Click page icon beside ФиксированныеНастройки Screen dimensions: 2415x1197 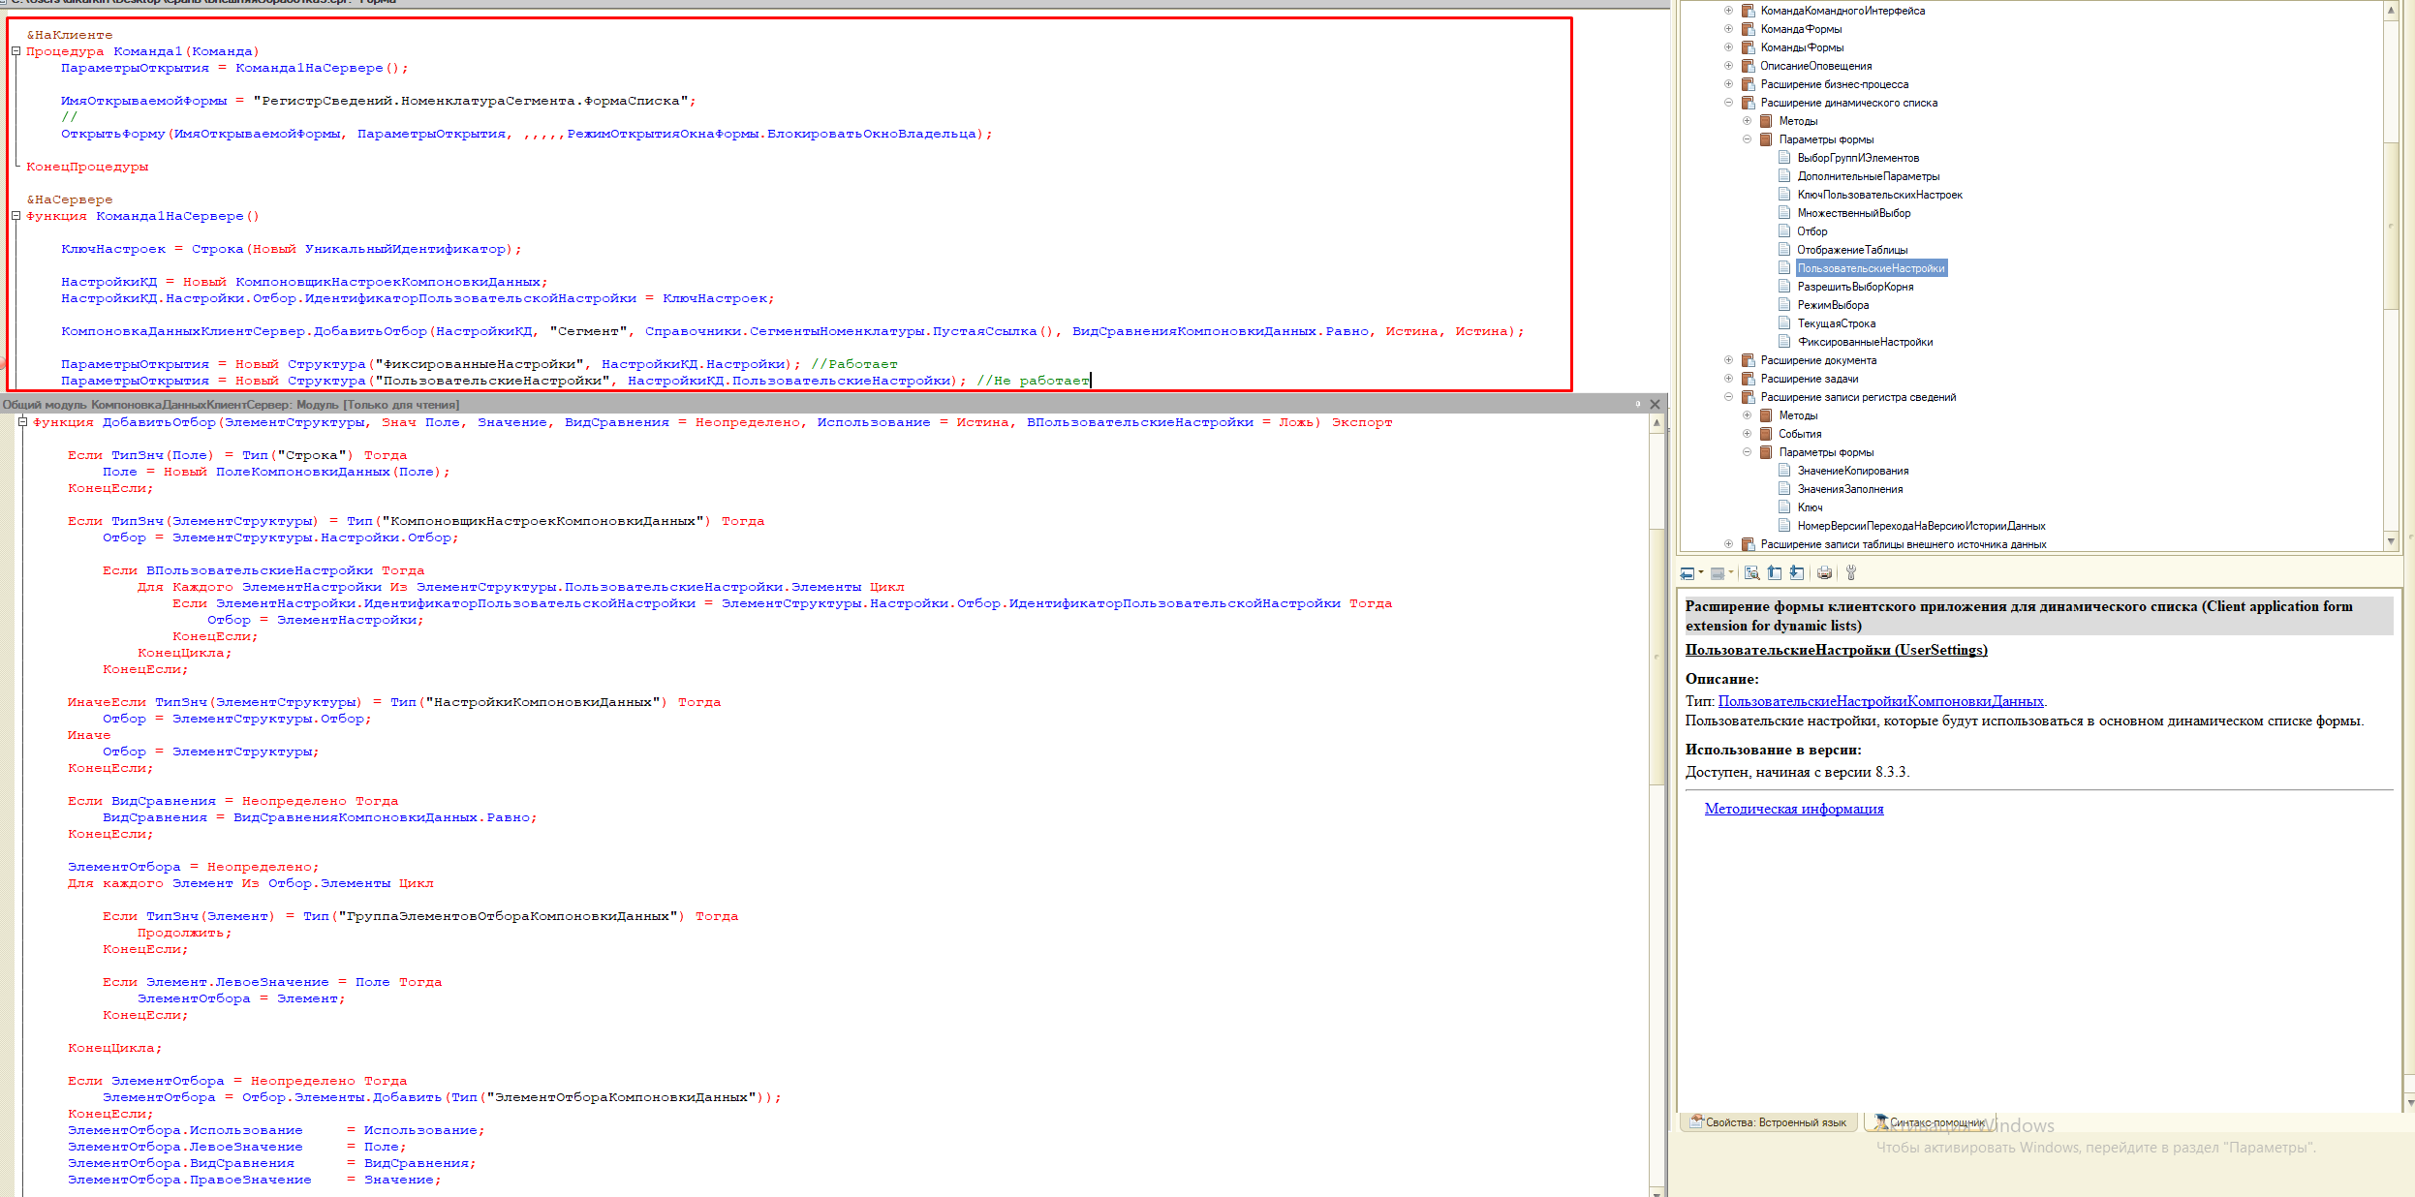click(x=1784, y=342)
